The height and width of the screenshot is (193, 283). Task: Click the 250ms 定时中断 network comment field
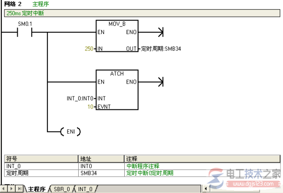(142, 13)
